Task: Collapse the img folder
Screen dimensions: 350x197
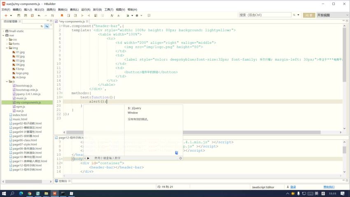Action: (x=7, y=48)
